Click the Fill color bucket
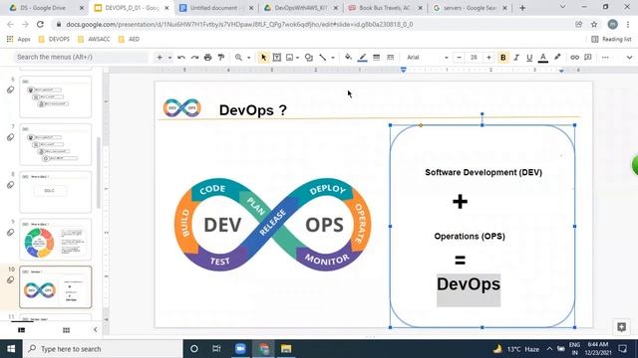Screen dimensions: 638x358 [x=348, y=58]
